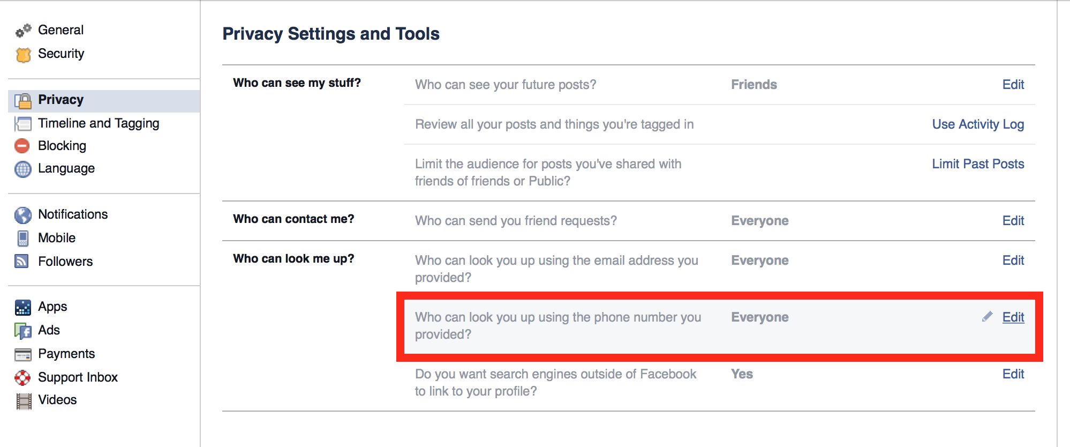The width and height of the screenshot is (1070, 447).
Task: Click the Payments card icon
Action: pos(23,354)
